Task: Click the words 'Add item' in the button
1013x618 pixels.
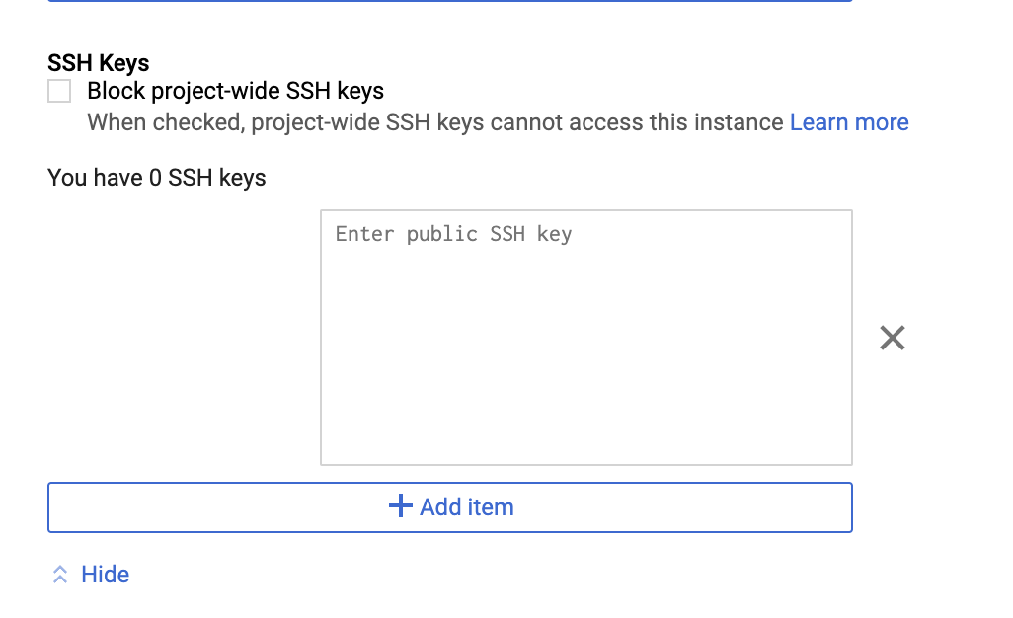Action: coord(466,506)
